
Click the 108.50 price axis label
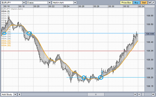(150, 24)
